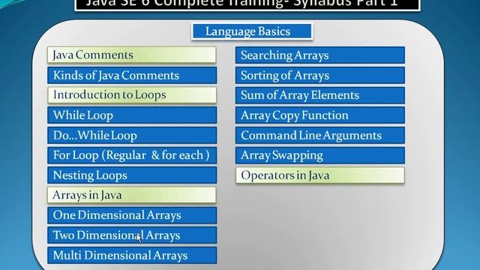Select the Array Swapping topic
Viewport: 480px width, 270px height.
coord(320,155)
